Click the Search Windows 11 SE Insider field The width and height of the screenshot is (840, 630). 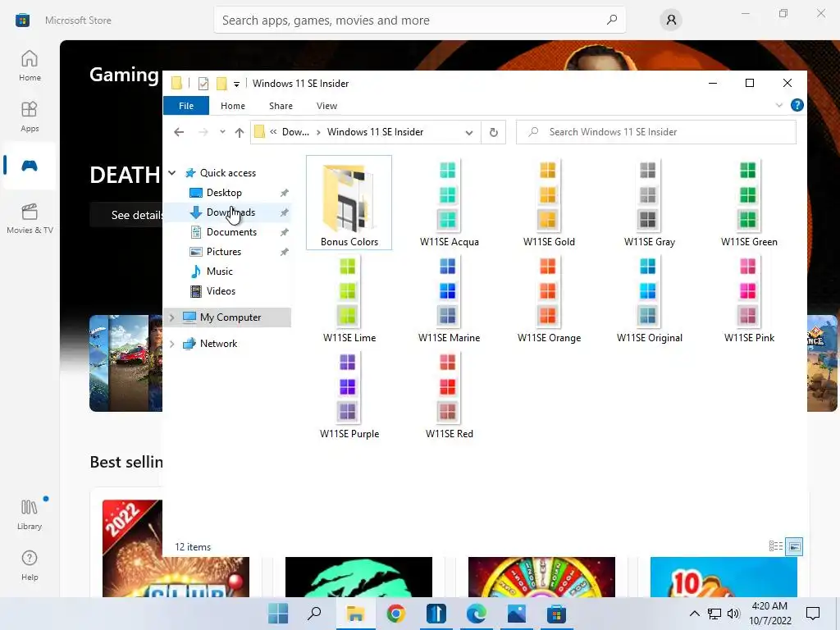[x=655, y=132]
